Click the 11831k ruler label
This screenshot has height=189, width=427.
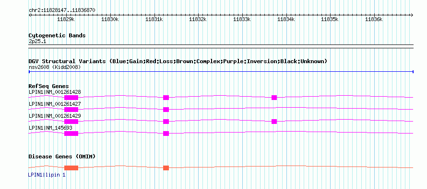coord(154,19)
